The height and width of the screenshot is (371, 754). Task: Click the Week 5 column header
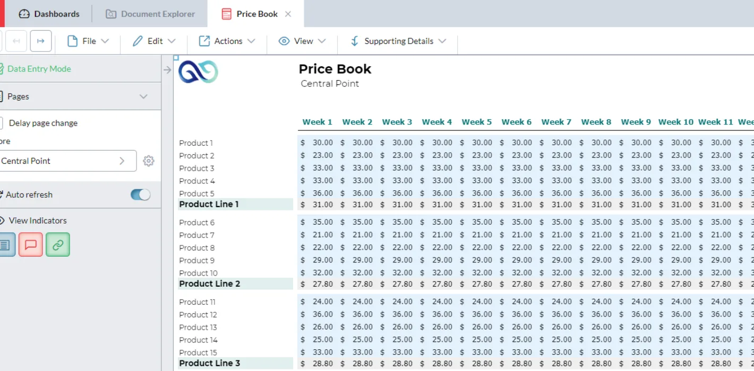coord(476,122)
